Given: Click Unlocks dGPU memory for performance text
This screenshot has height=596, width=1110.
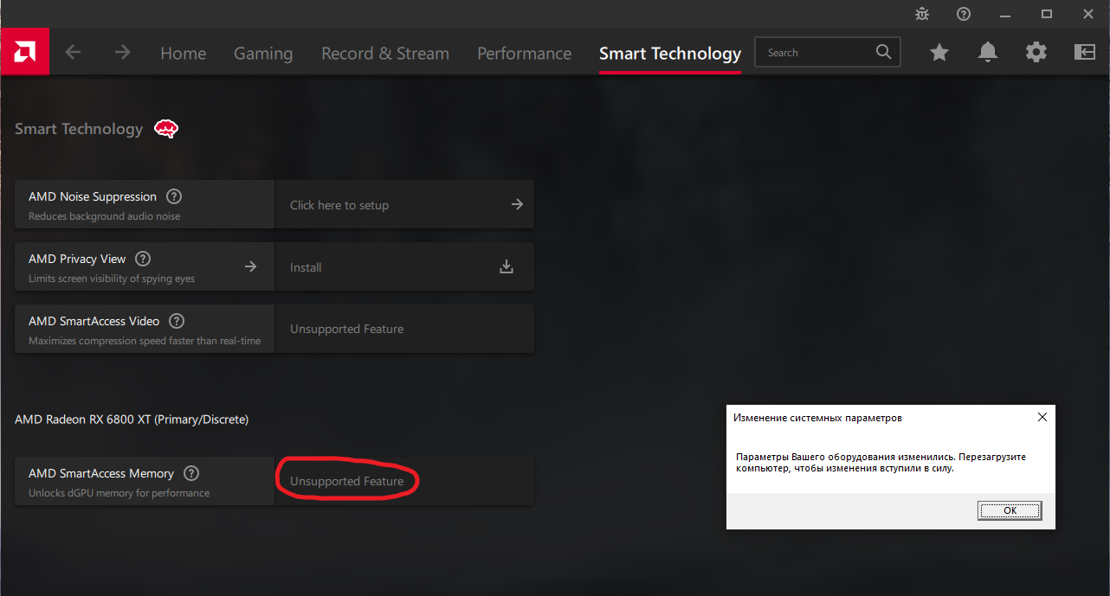Looking at the screenshot, I should (119, 493).
